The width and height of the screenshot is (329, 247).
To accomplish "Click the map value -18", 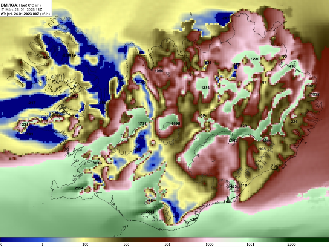I will pyautogui.click(x=150, y=201).
